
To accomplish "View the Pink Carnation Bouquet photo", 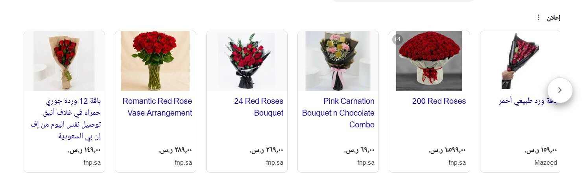I will pyautogui.click(x=338, y=61).
